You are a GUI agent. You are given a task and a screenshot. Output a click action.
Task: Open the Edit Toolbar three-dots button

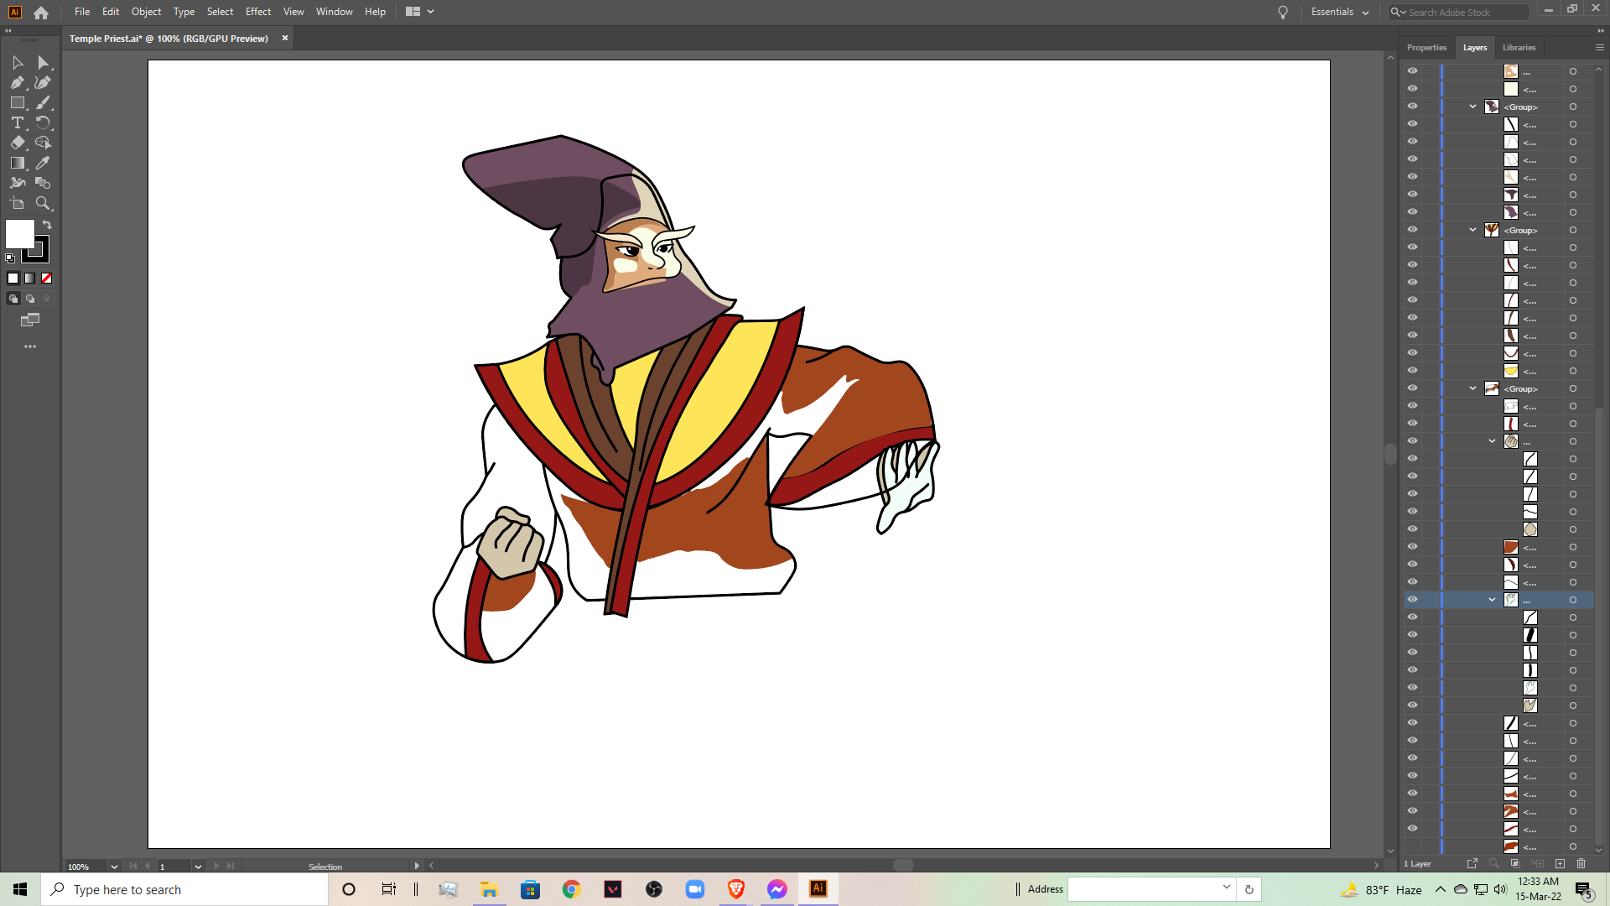(30, 346)
